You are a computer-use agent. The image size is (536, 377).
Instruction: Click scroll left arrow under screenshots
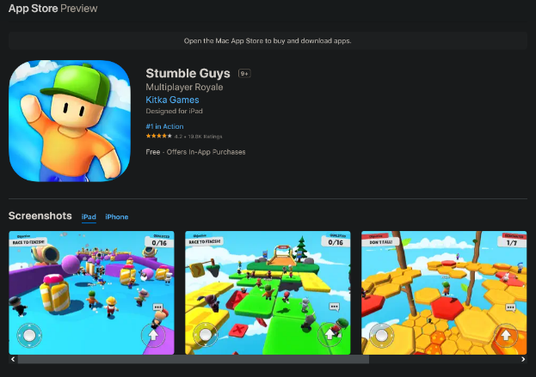pyautogui.click(x=13, y=359)
